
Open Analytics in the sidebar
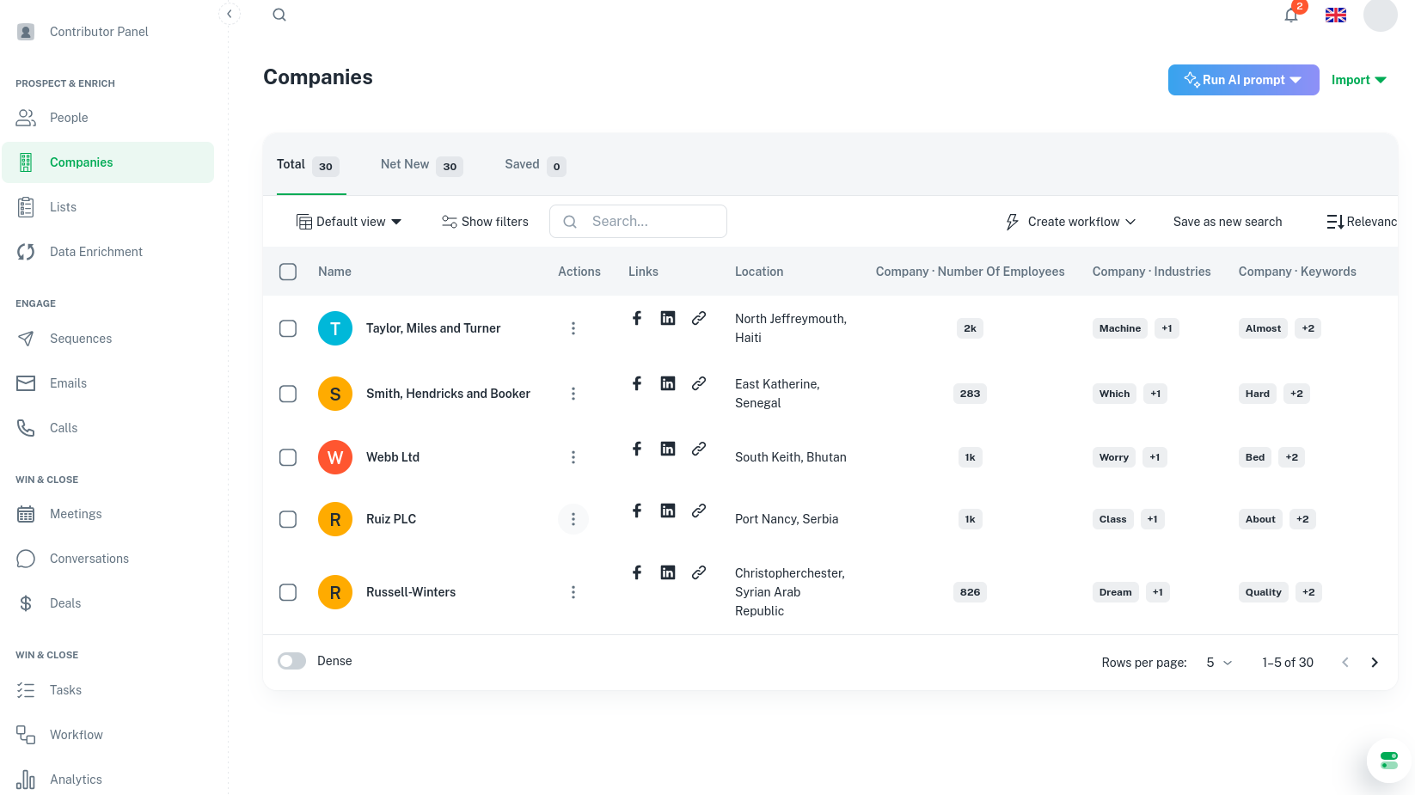[108, 780]
